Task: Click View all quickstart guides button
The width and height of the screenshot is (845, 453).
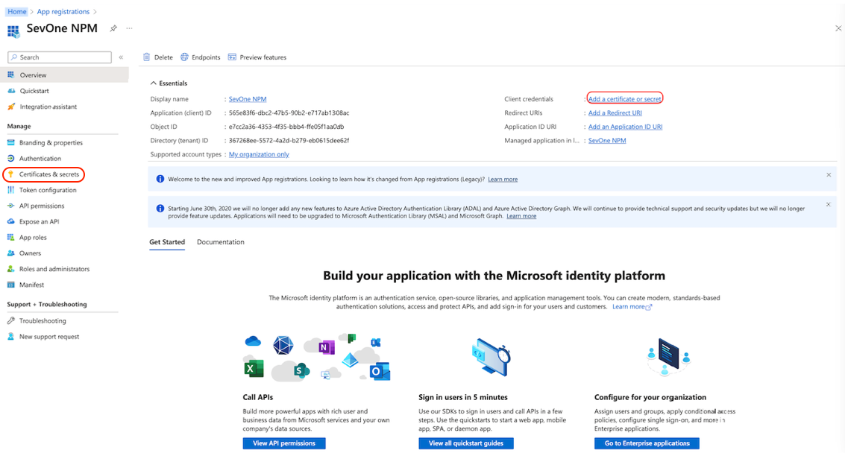Action: [x=466, y=443]
